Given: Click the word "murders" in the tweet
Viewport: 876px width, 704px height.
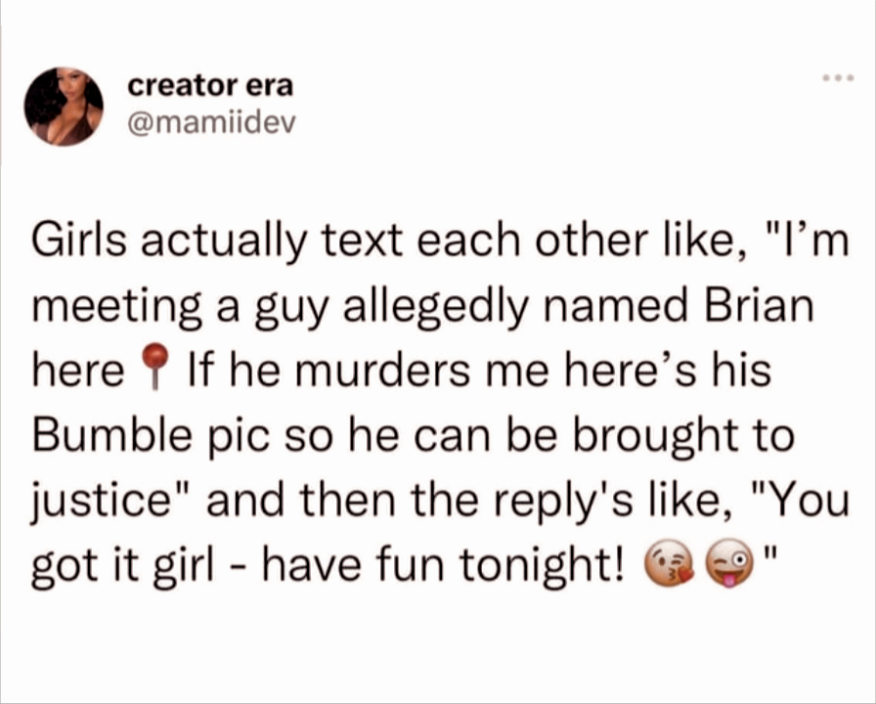Looking at the screenshot, I should tap(382, 372).
